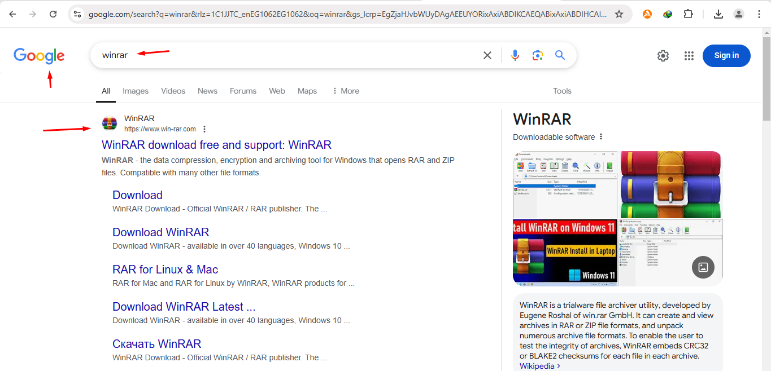Viewport: 771px width, 371px height.
Task: Open WinRAR window screenshot thumbnail
Action: click(x=565, y=184)
